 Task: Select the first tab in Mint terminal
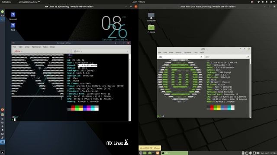180,57
